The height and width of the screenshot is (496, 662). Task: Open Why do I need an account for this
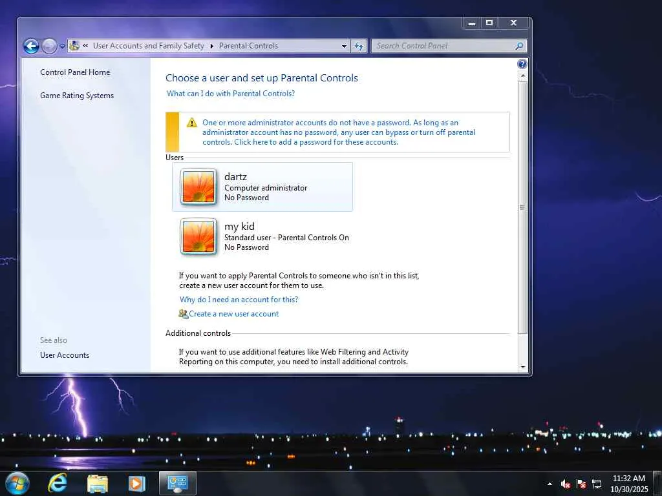point(239,300)
